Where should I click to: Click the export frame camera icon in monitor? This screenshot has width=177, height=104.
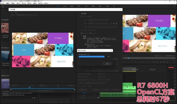(x=160, y=62)
